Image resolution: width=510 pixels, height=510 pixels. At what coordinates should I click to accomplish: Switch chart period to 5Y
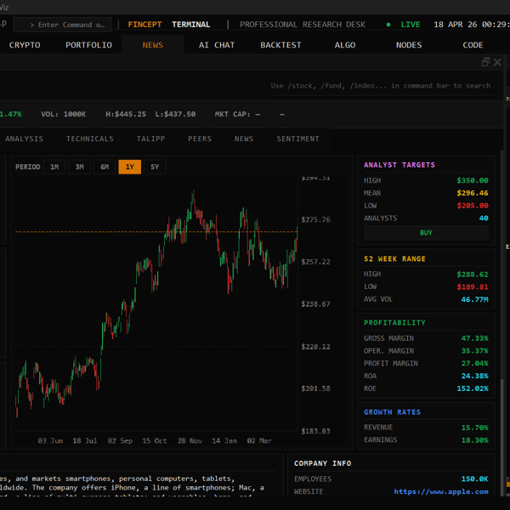click(155, 167)
